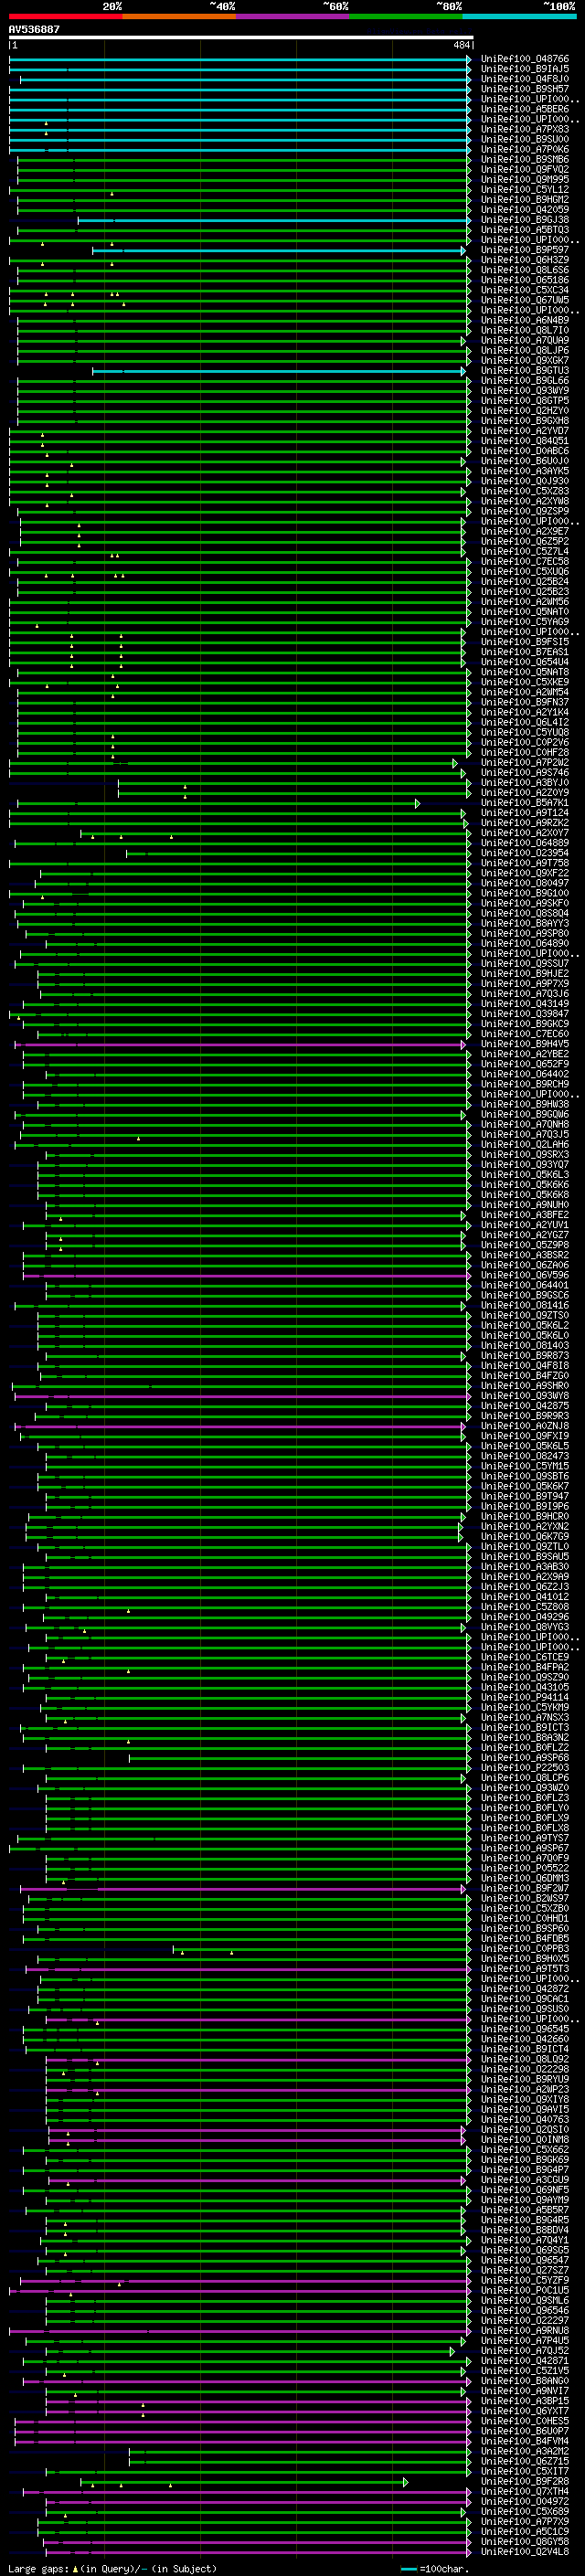Open hit UniRef100_B9GJ38
The image size is (585, 2576).
tap(525, 220)
